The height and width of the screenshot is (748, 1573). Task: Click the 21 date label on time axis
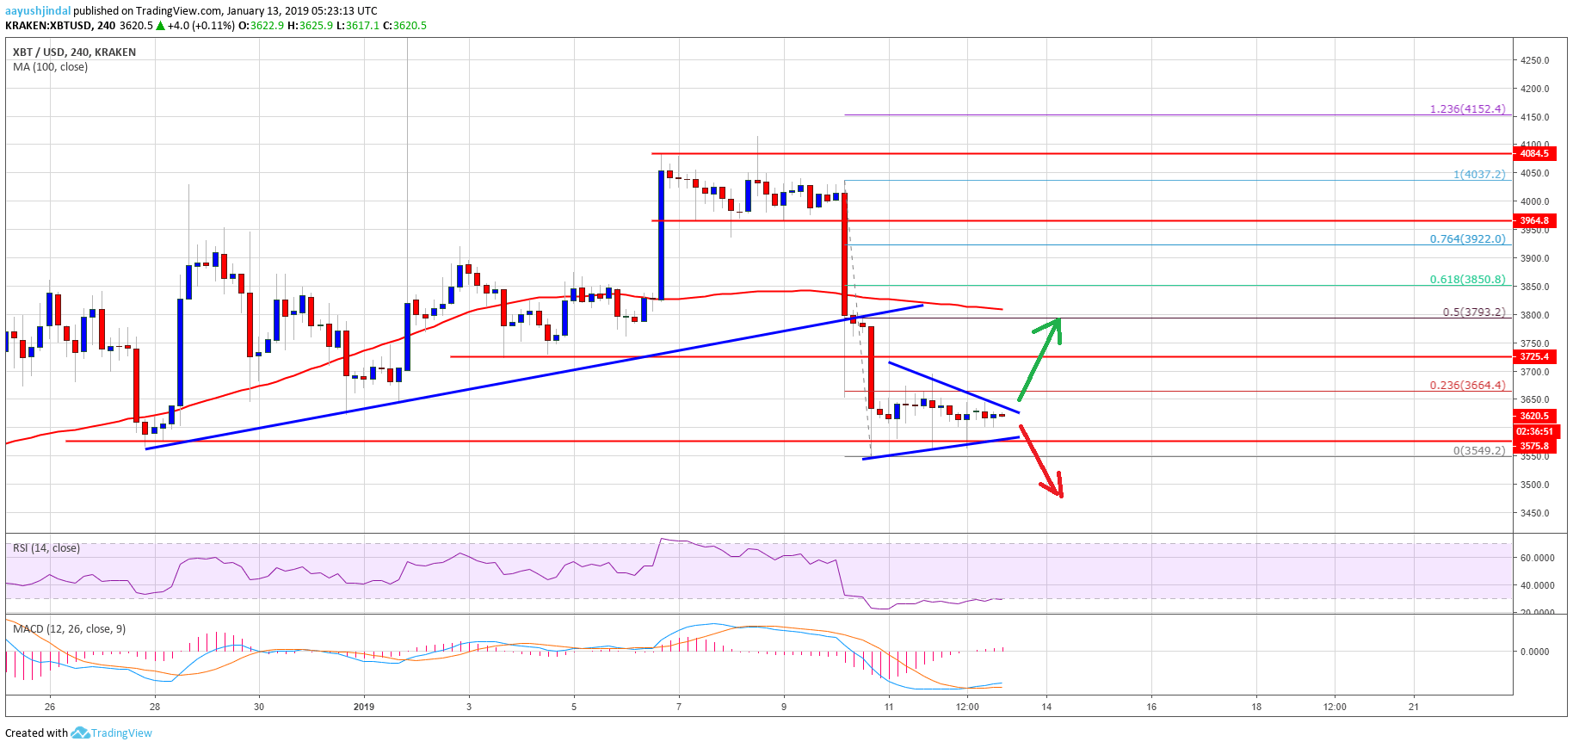[x=1414, y=707]
